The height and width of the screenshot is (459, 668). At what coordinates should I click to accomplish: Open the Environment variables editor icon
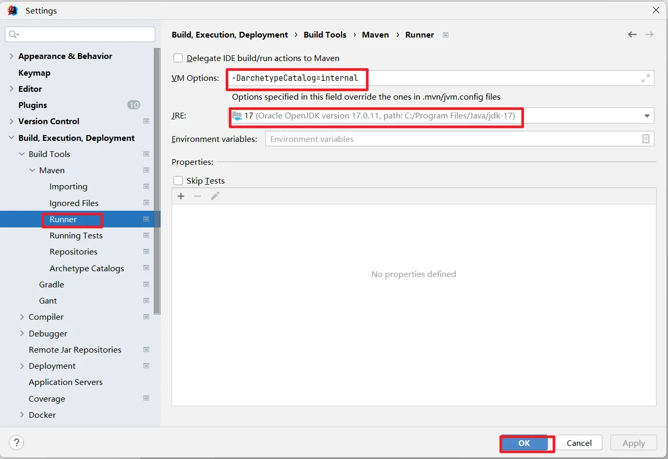646,139
